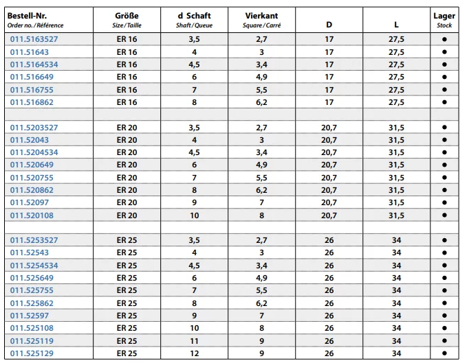Open order number 011.5163527 link

[x=34, y=39]
